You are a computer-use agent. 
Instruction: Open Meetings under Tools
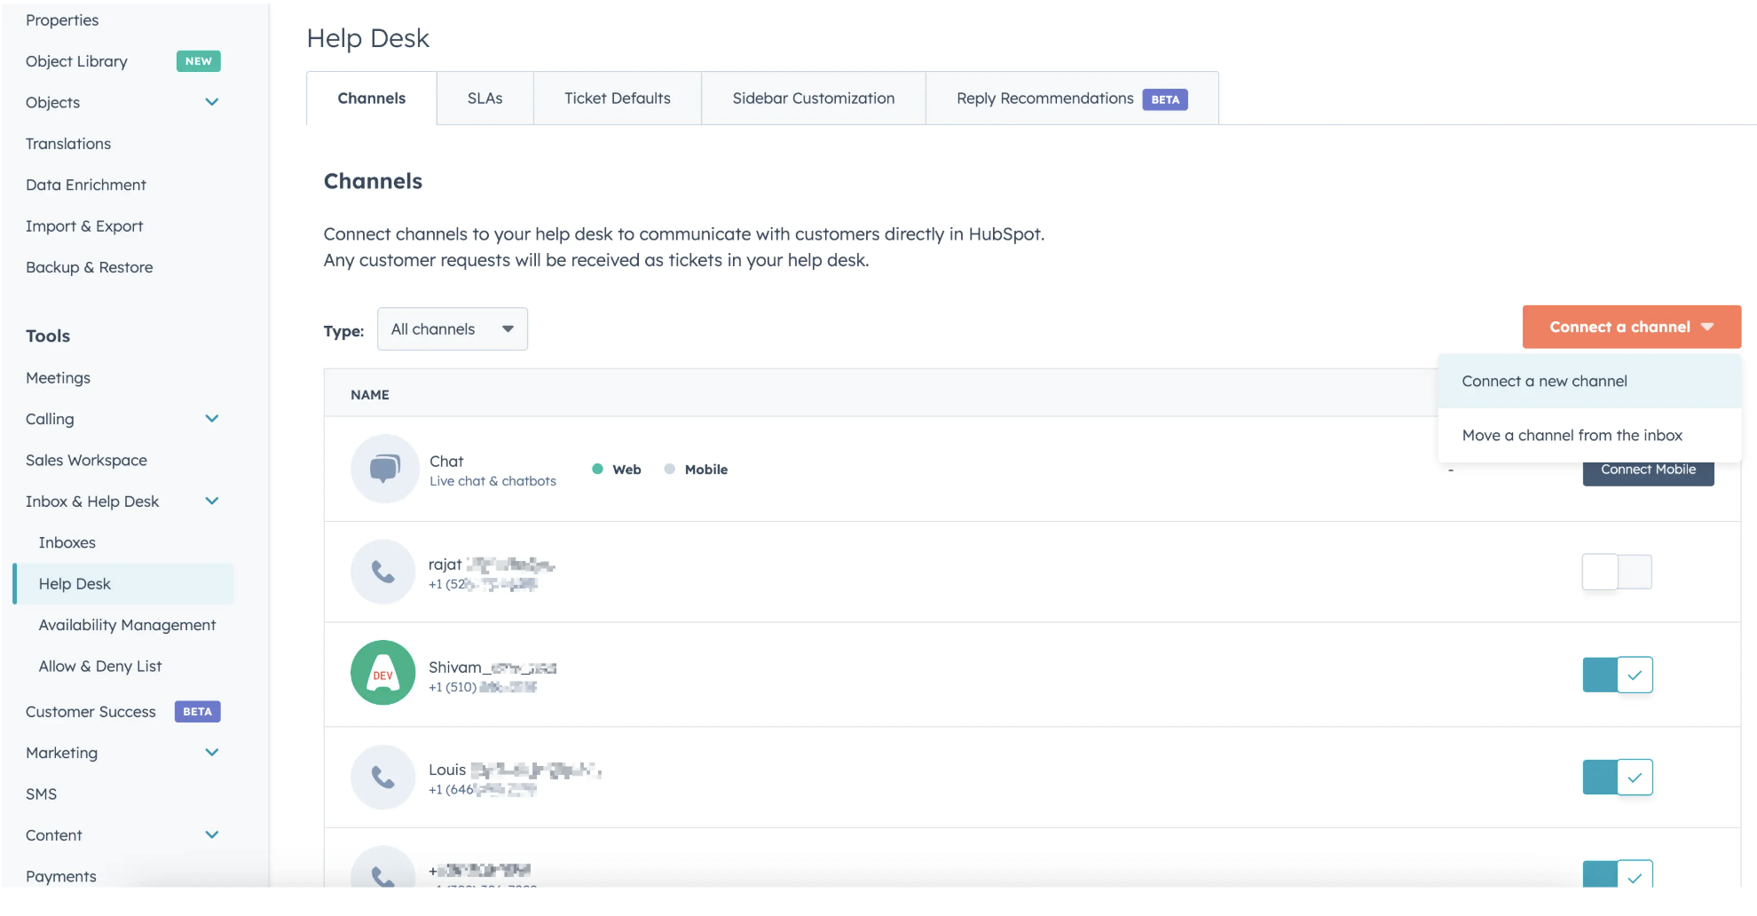pyautogui.click(x=58, y=378)
